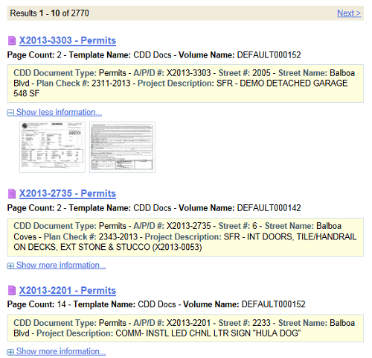This screenshot has height=358, width=372.
Task: Click the LED CHNL LTR SIGN description box
Action: tap(185, 328)
